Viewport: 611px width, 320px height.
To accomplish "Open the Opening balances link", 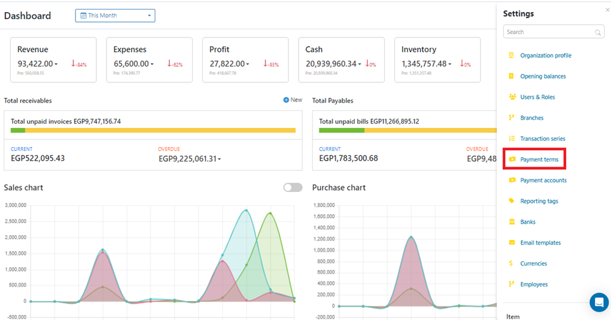I will pos(543,76).
